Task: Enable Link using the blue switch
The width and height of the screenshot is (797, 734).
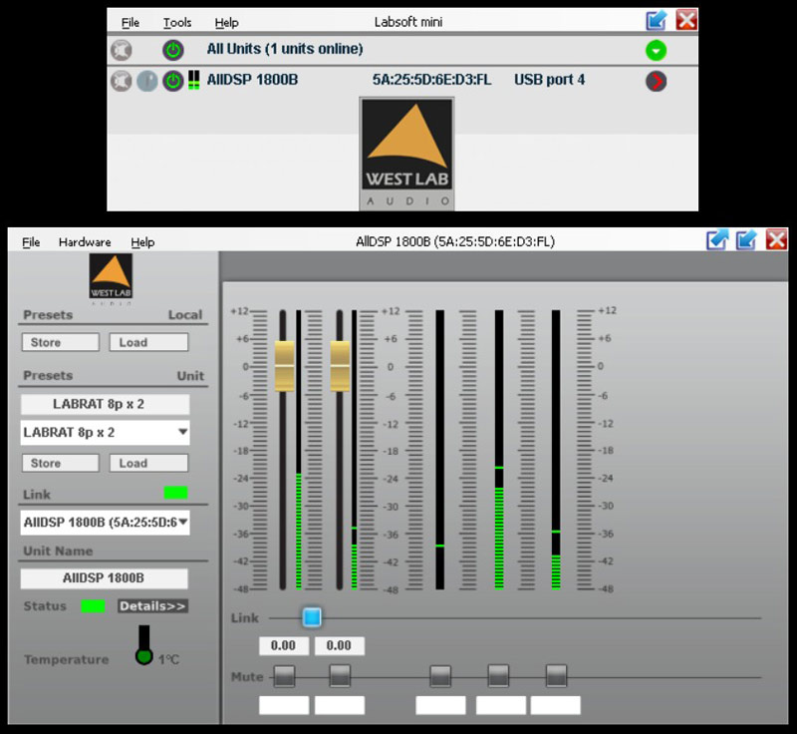Action: tap(311, 617)
